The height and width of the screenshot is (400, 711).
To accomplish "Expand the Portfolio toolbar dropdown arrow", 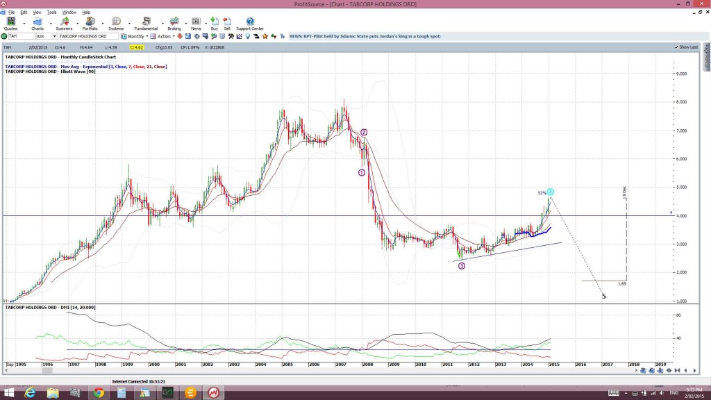I will (x=103, y=24).
